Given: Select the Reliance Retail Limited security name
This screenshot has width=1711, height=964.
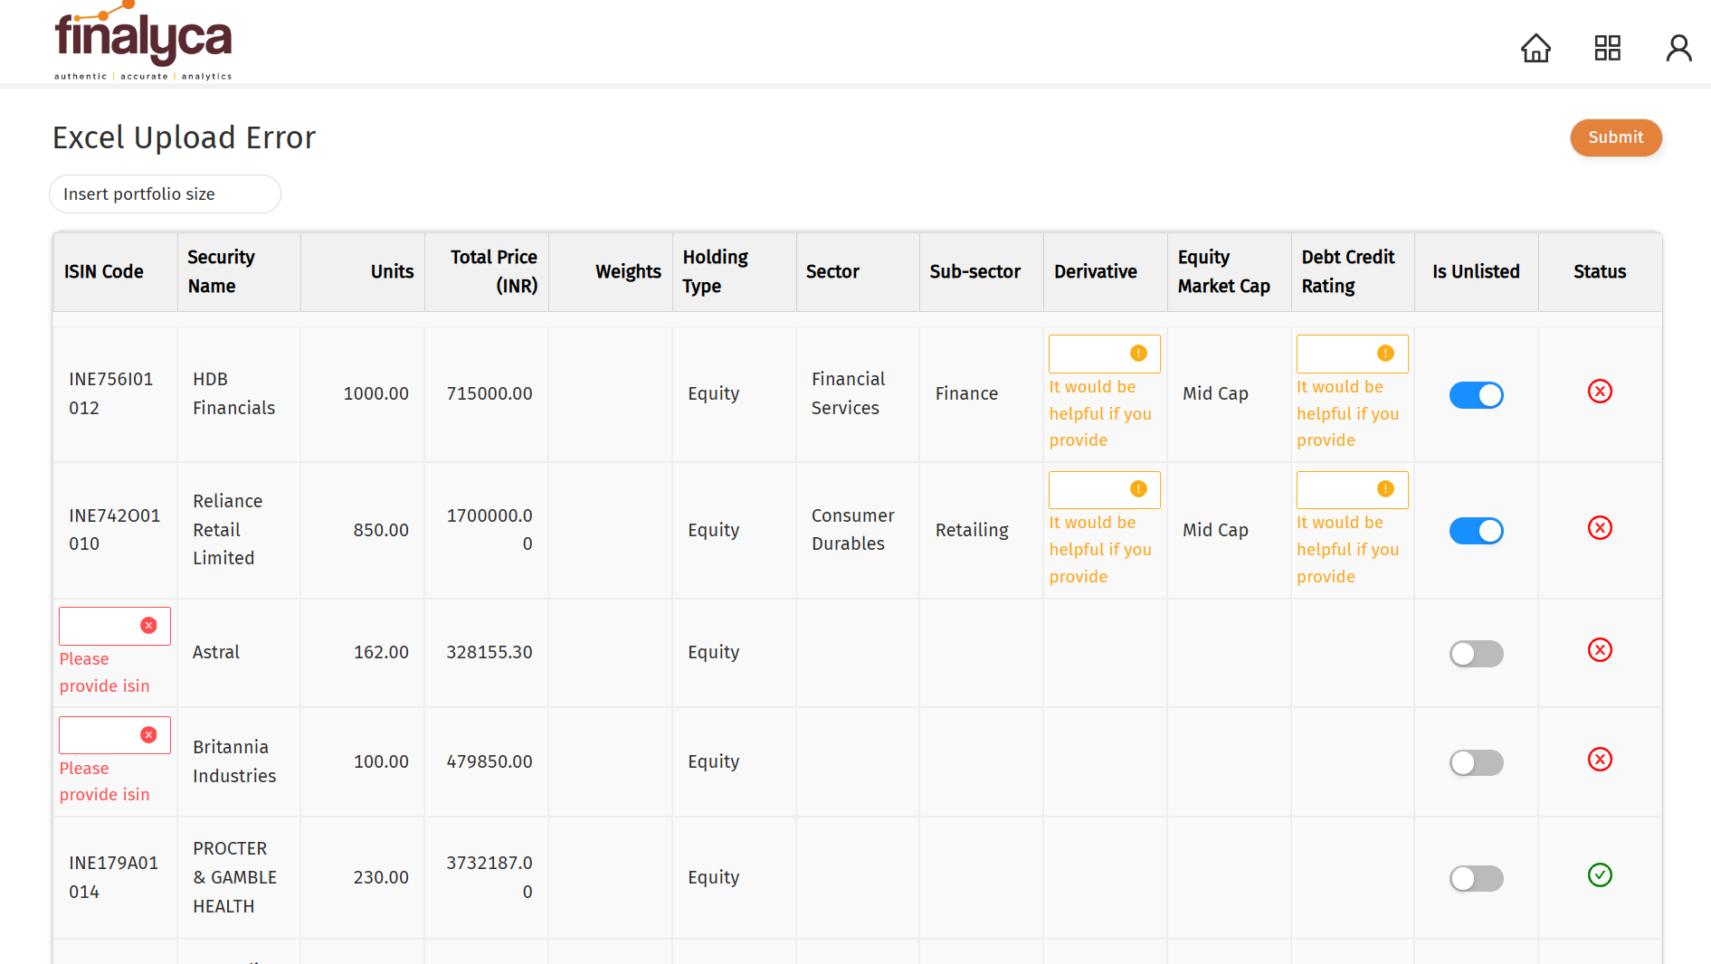Looking at the screenshot, I should pyautogui.click(x=227, y=529).
